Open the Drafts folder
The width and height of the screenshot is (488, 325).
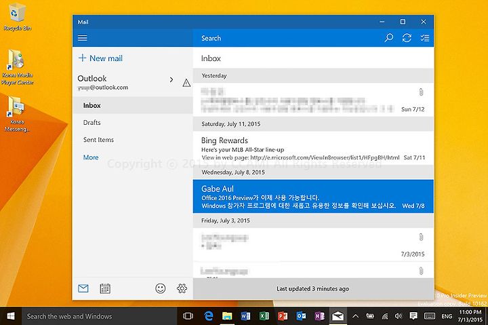133,122
